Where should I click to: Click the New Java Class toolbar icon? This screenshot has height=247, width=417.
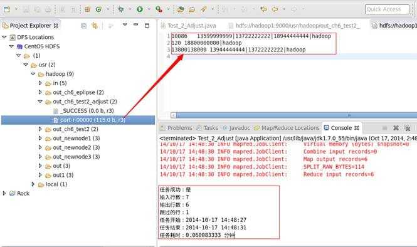click(x=98, y=9)
